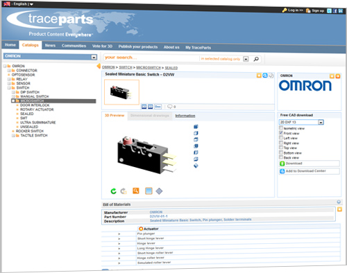
Task: Open the 2D DXF 13 format dropdown
Action: [321, 122]
